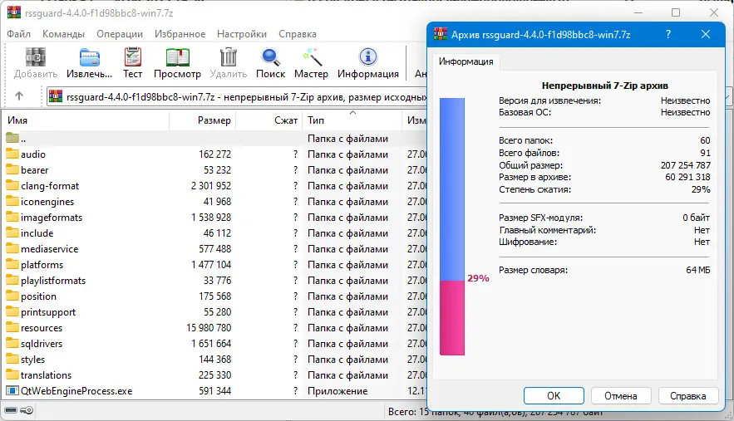Viewport: 734px width, 421px height.
Task: Click the 207 254 787 total size value
Action: (685, 165)
